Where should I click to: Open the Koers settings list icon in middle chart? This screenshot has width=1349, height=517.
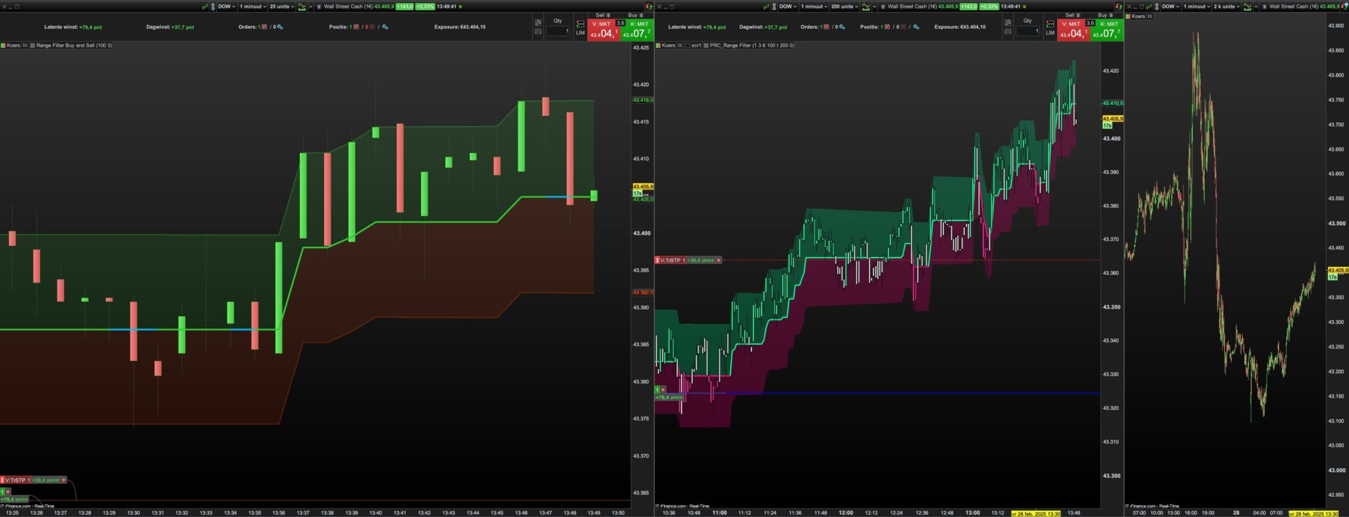point(680,45)
